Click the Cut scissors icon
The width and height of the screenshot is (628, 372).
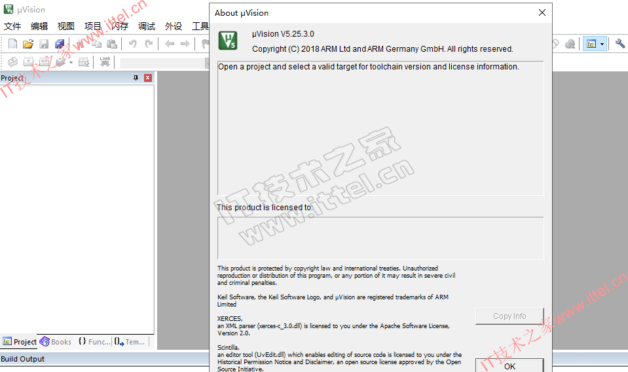pyautogui.click(x=81, y=44)
